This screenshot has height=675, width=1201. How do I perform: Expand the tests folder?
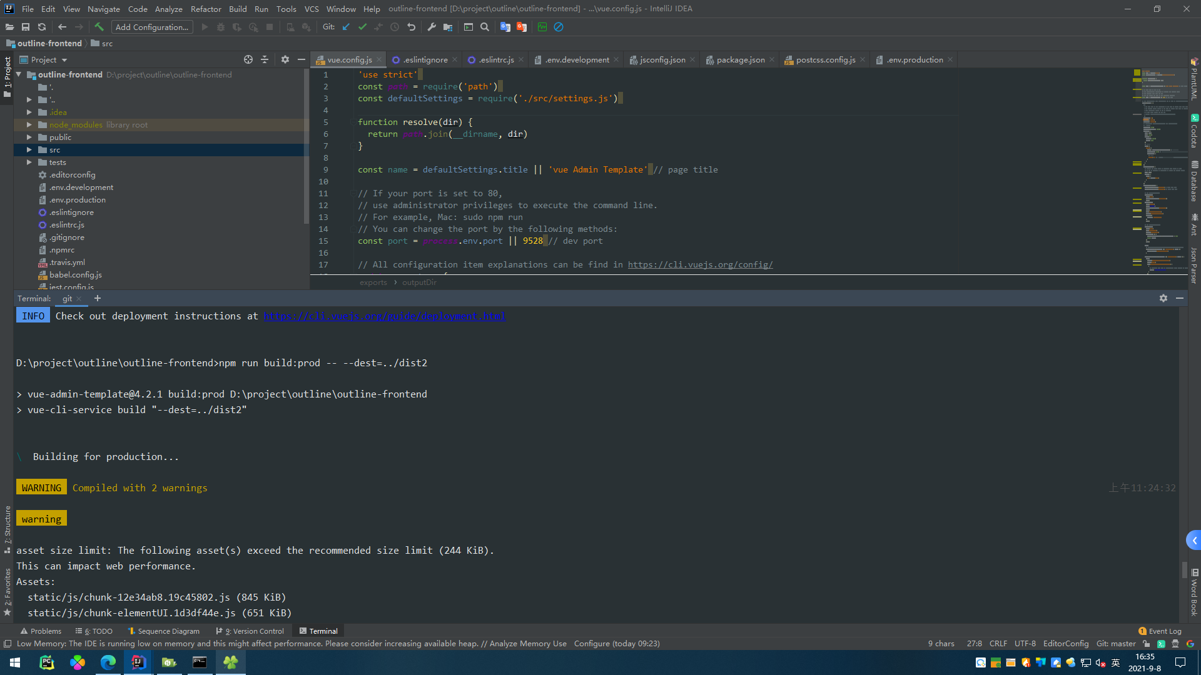(29, 162)
